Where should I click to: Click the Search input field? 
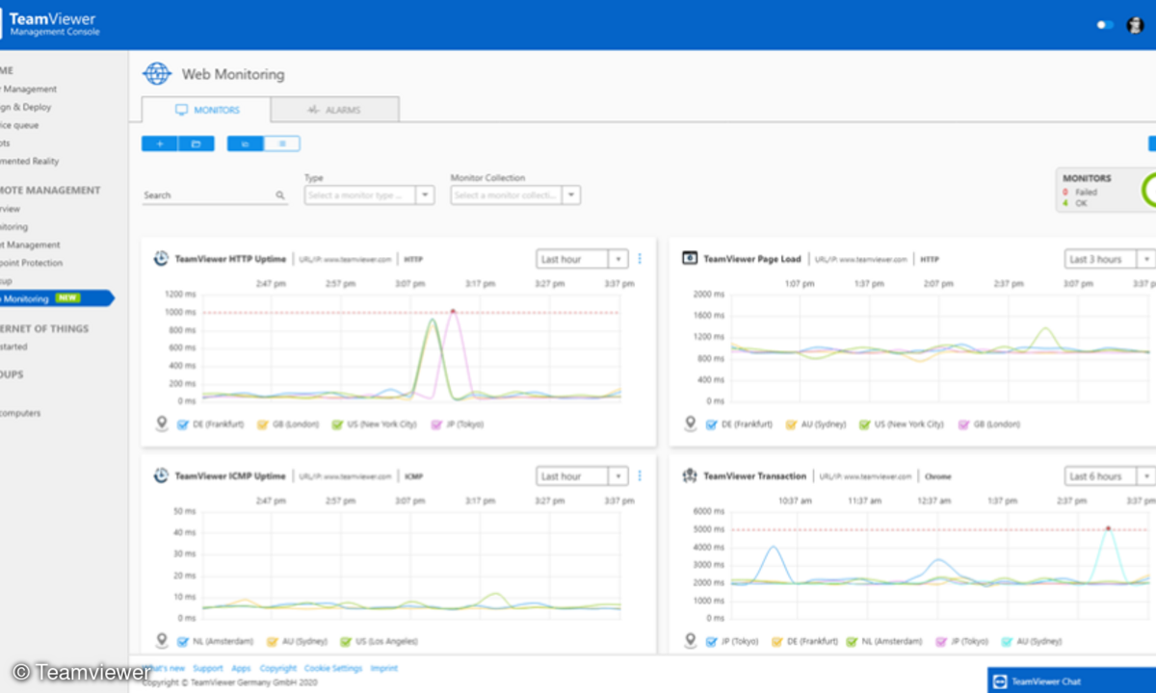pyautogui.click(x=214, y=195)
